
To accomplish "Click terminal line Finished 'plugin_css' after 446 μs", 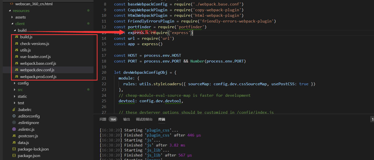I will tap(150, 135).
